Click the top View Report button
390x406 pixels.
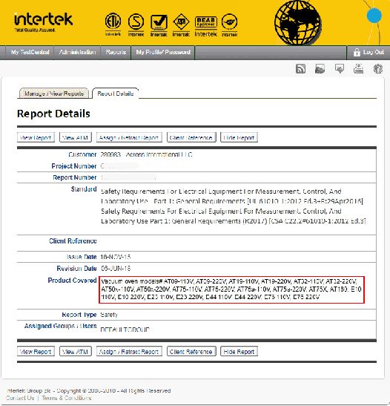36,137
